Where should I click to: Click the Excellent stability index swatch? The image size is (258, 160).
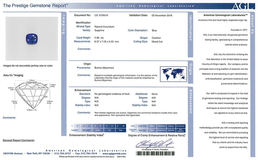coord(75,130)
